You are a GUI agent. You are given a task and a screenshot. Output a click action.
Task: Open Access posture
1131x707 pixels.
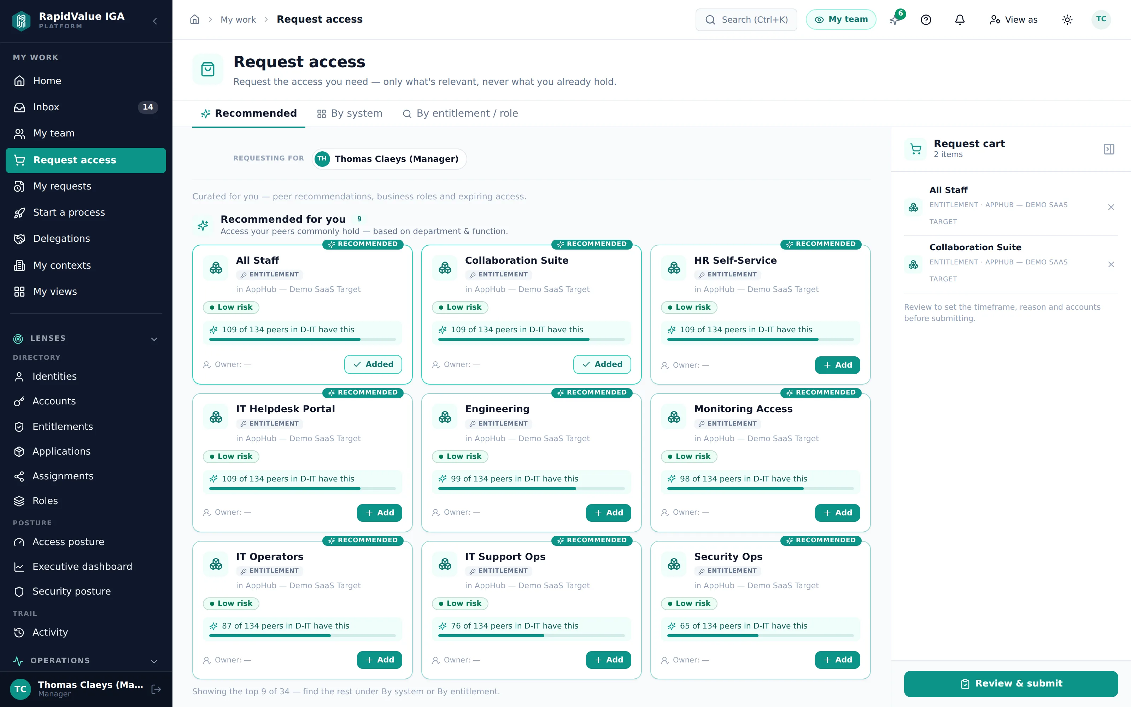(x=86, y=542)
